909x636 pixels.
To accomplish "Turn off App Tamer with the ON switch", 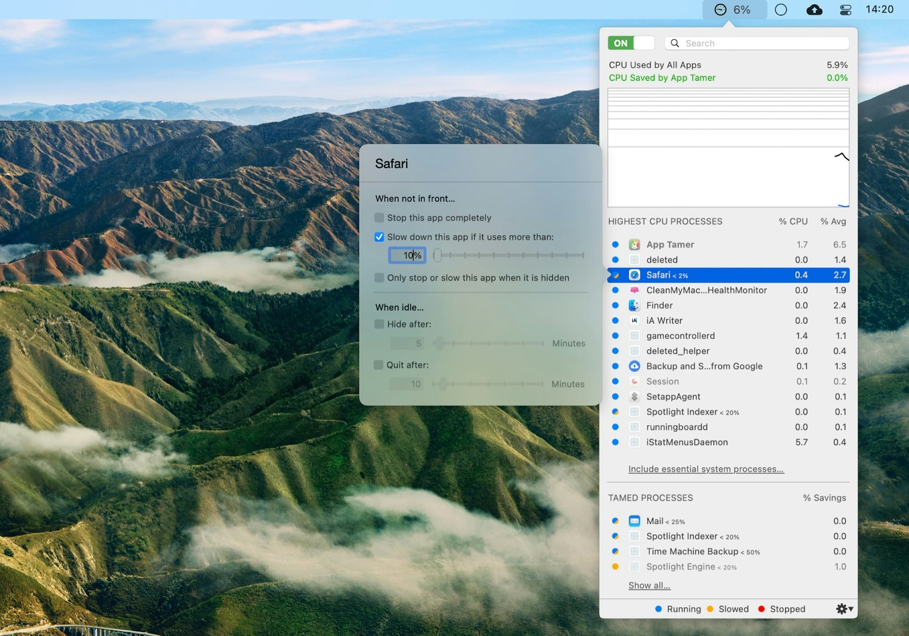I will [x=631, y=43].
